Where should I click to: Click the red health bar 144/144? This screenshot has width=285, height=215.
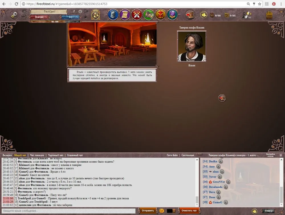tap(39, 17)
